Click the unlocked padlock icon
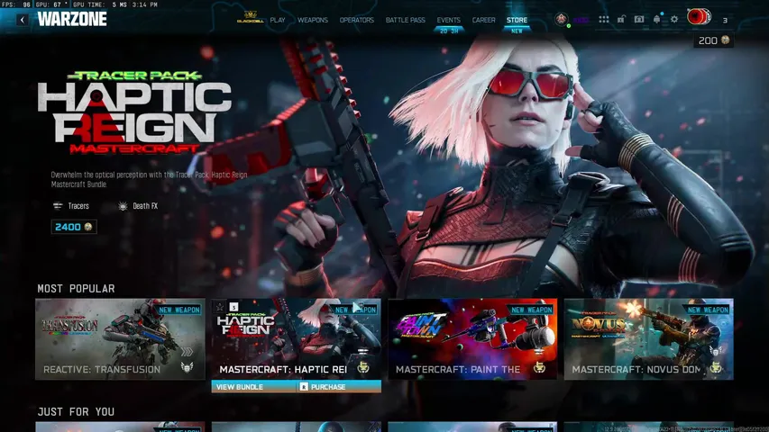769x432 pixels. click(621, 19)
